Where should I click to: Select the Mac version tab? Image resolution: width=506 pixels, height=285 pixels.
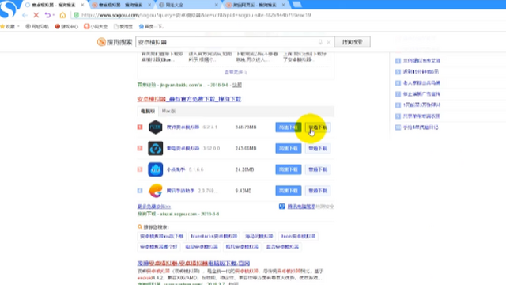(168, 111)
